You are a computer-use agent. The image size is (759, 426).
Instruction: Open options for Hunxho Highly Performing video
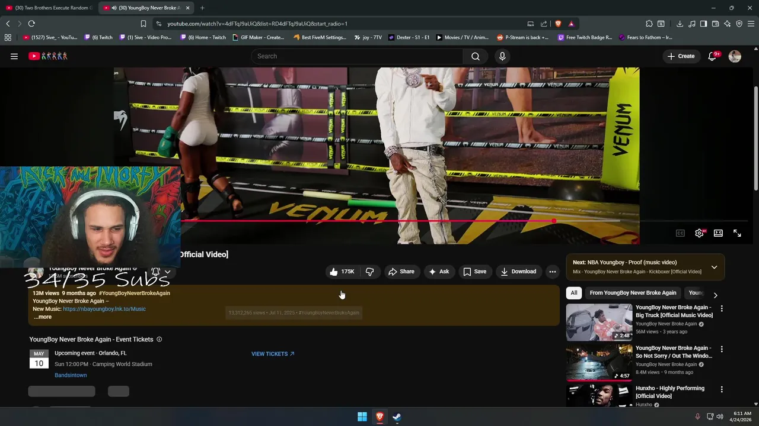[722, 389]
